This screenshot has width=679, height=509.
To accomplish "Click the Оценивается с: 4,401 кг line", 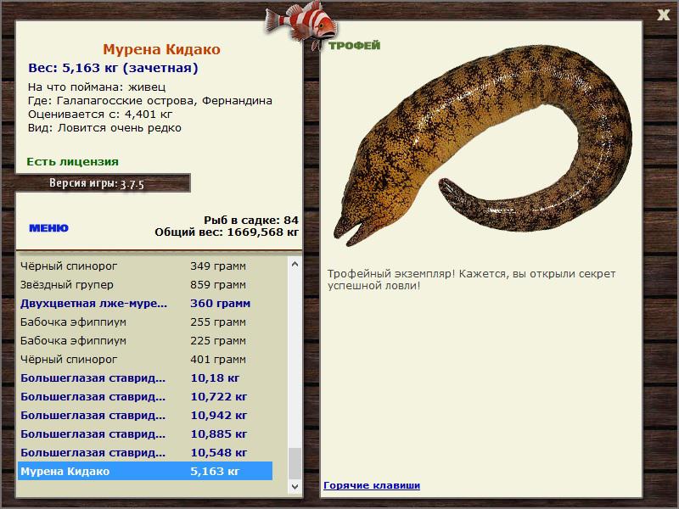I will coord(100,115).
